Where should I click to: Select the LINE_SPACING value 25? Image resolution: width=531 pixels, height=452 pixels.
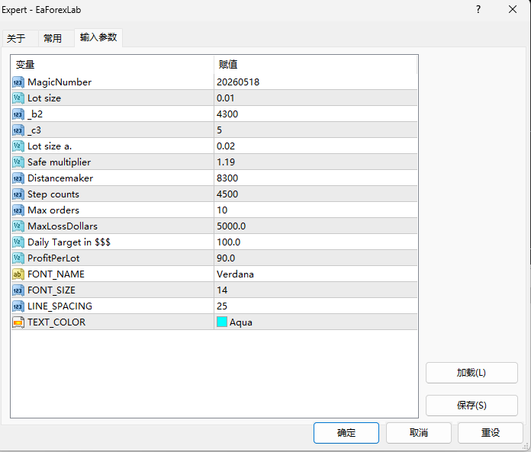click(222, 306)
